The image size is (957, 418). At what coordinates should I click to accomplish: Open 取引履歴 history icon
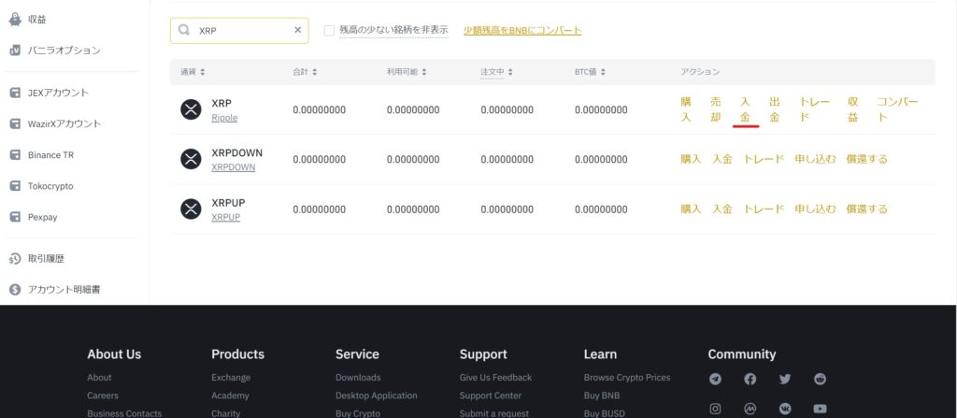click(15, 258)
